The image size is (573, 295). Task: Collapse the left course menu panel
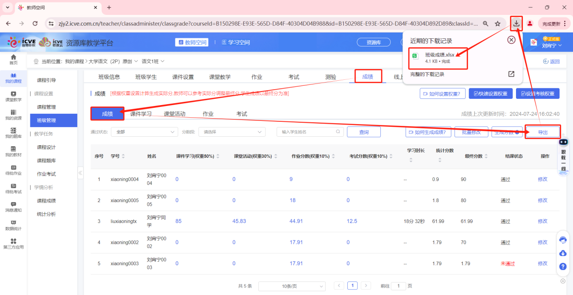click(x=81, y=173)
